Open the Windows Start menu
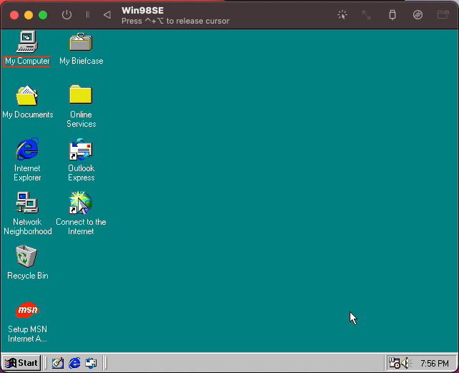This screenshot has width=459, height=373. point(21,363)
